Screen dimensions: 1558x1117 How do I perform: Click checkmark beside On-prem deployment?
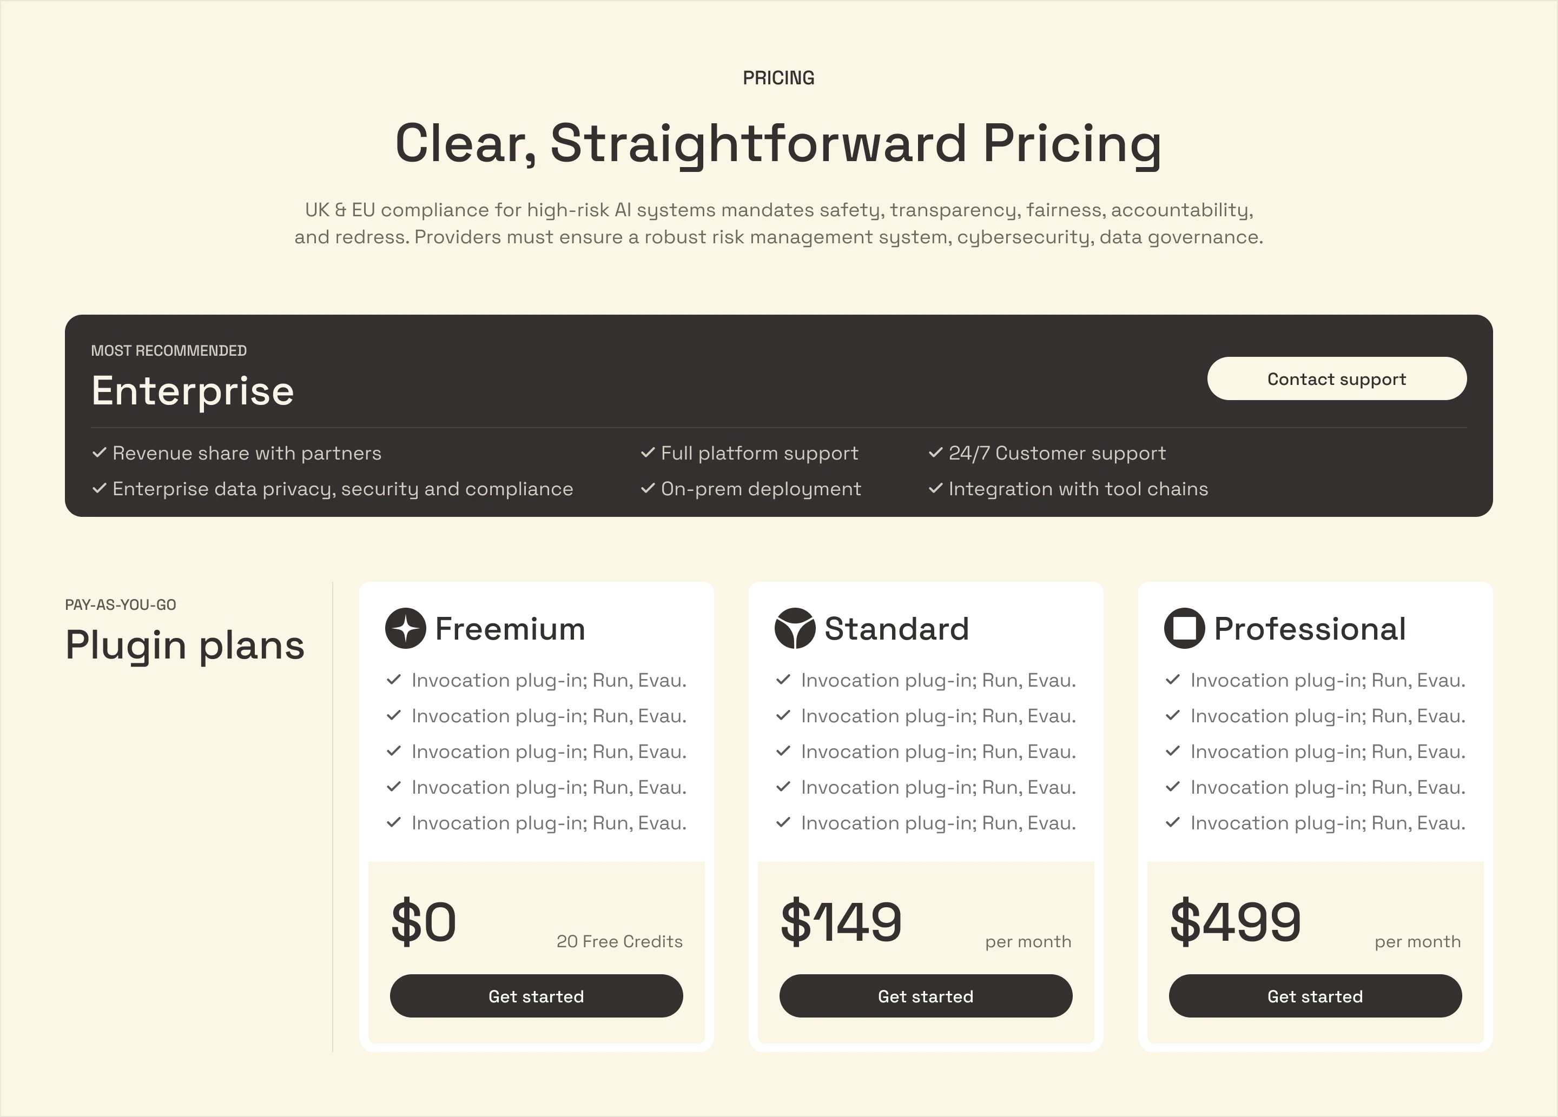click(648, 488)
